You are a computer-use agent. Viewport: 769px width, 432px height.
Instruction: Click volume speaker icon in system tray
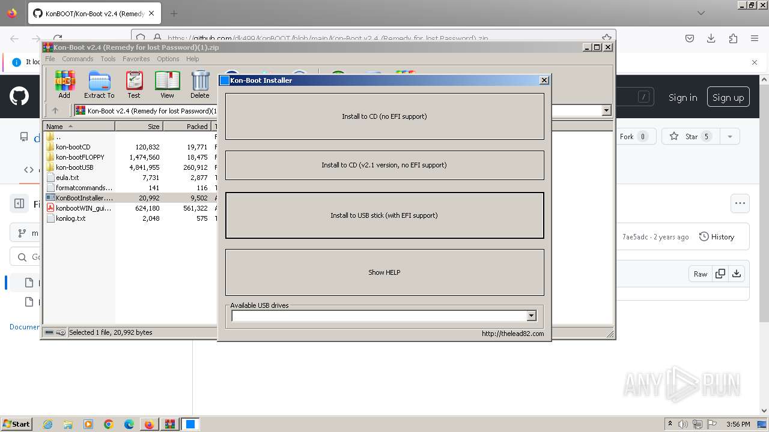pos(682,424)
